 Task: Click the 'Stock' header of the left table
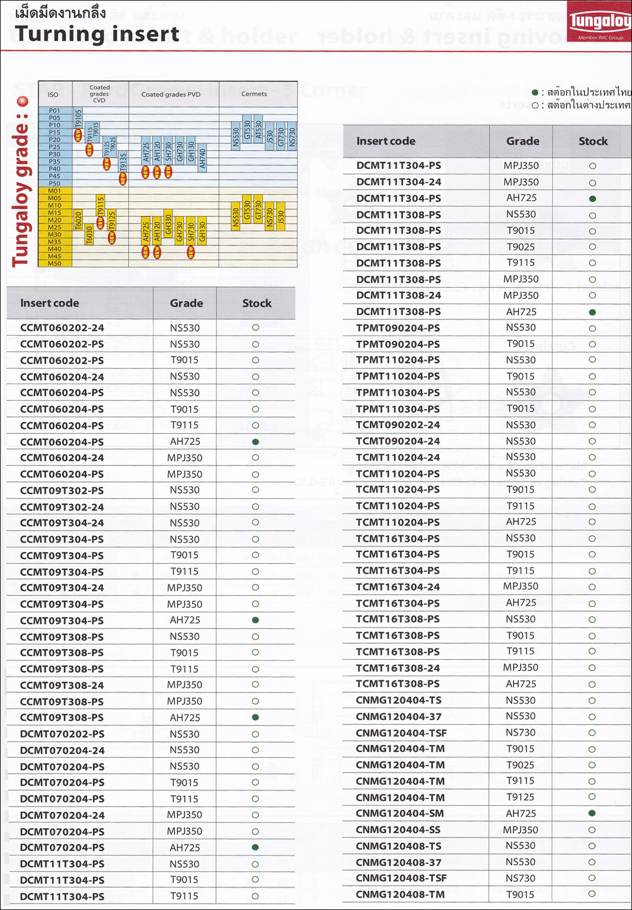[x=257, y=303]
